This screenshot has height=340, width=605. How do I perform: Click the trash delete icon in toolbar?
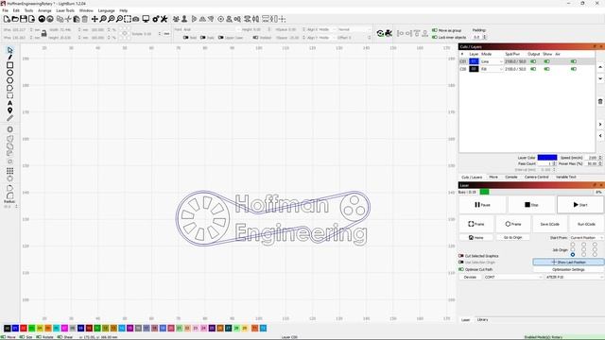85,19
